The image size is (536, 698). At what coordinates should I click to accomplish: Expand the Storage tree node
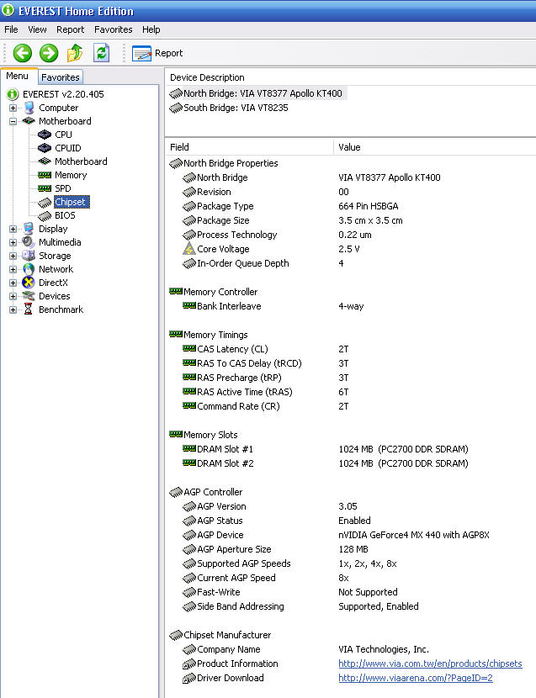point(13,256)
